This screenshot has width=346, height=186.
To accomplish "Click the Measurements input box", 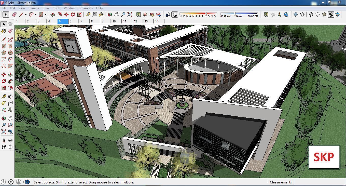I will tap(319, 182).
